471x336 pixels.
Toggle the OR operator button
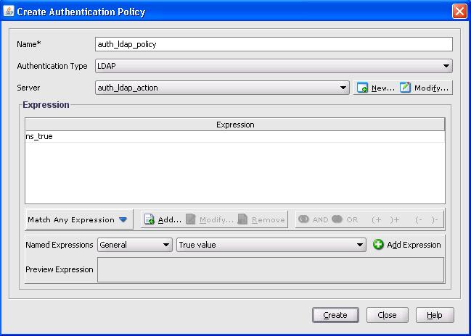tap(337, 219)
